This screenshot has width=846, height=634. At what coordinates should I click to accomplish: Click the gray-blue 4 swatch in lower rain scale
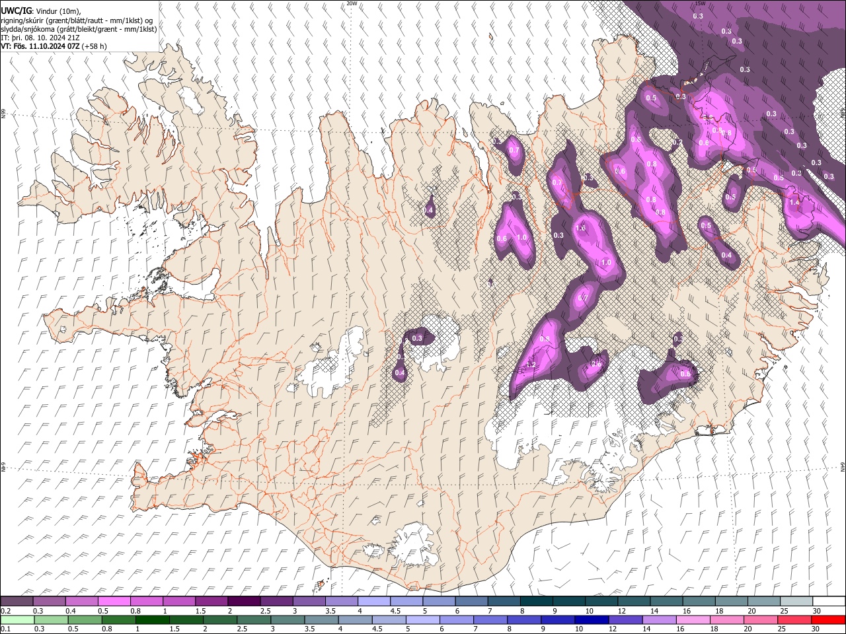point(355,619)
